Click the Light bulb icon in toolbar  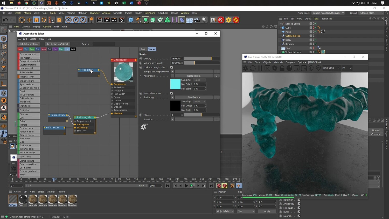click(x=204, y=20)
